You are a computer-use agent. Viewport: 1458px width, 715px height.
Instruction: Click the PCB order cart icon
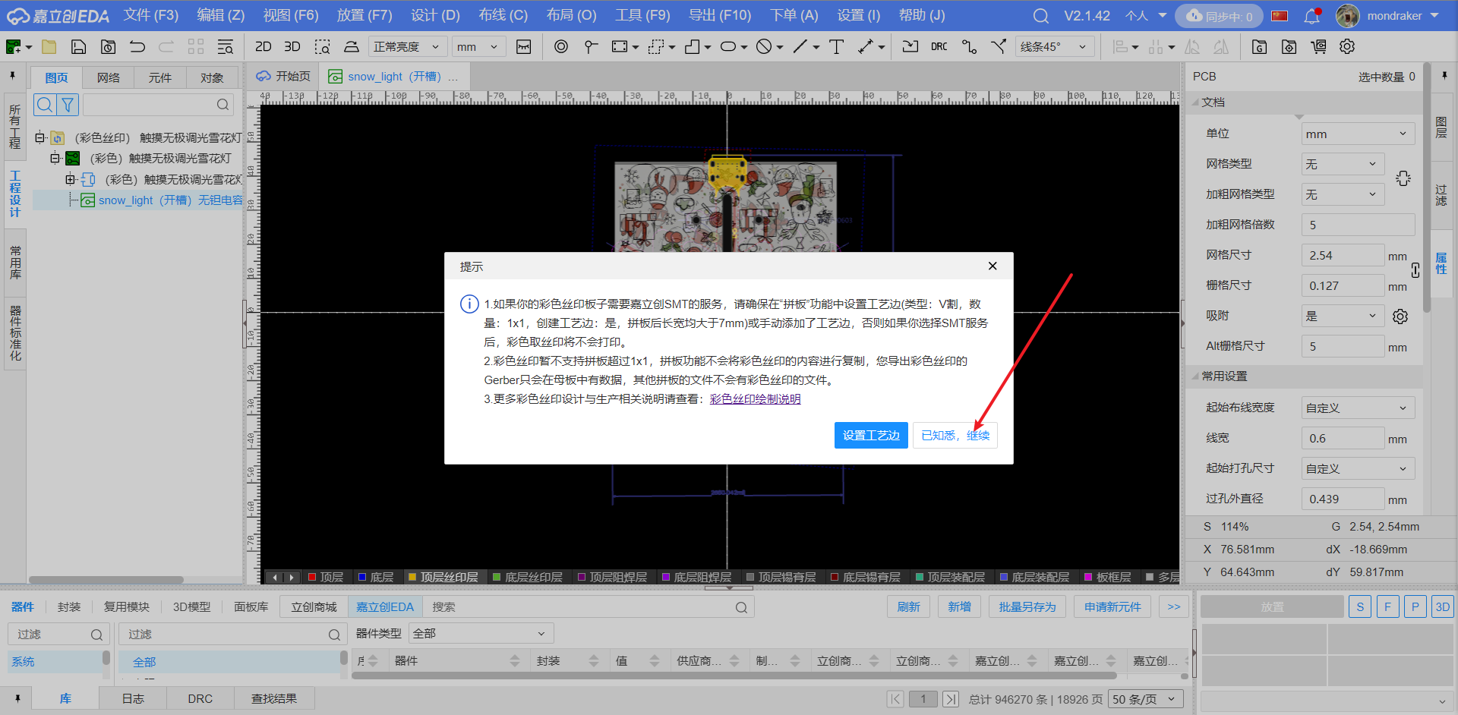1318,47
